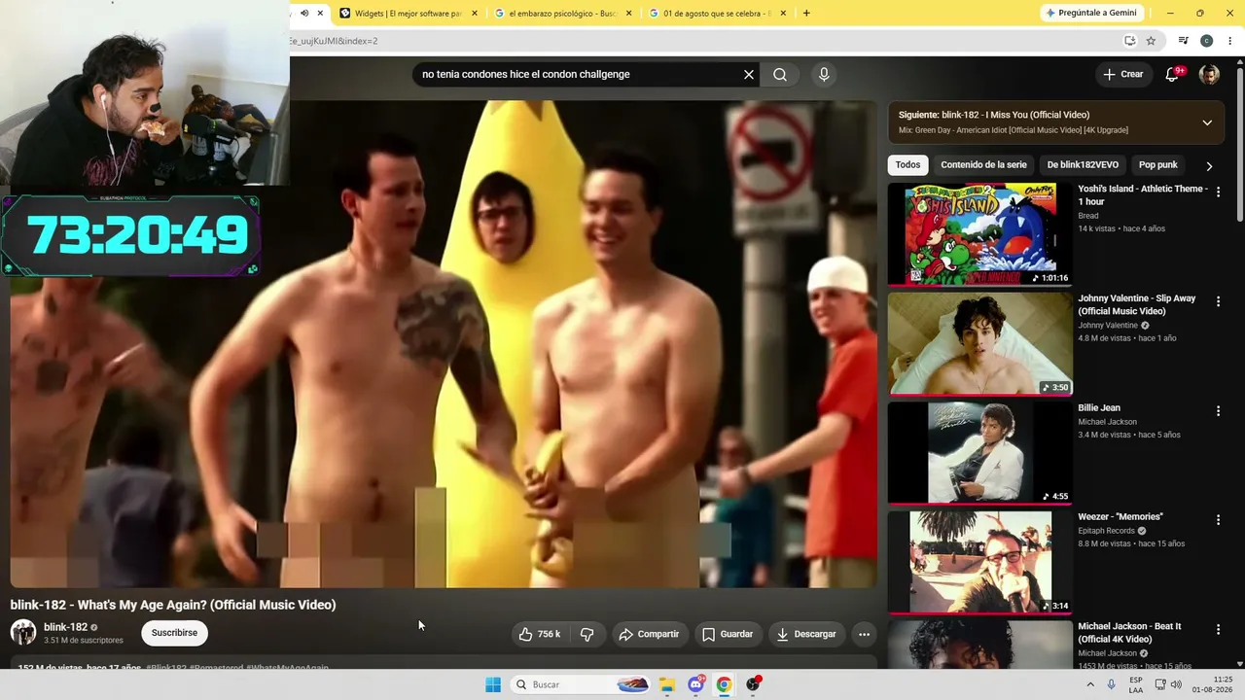This screenshot has height=700, width=1245.
Task: Open the YouTube page installation icon in address bar
Action: (1129, 41)
